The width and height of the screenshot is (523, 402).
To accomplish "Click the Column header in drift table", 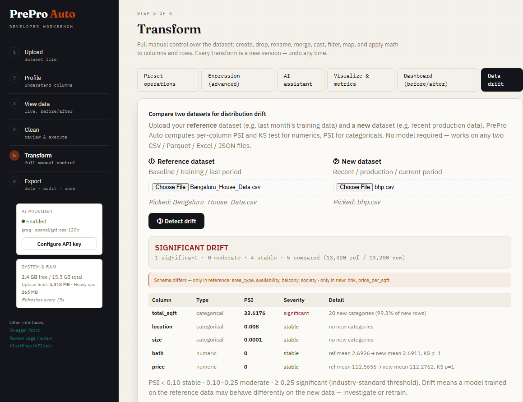I will coord(162,300).
